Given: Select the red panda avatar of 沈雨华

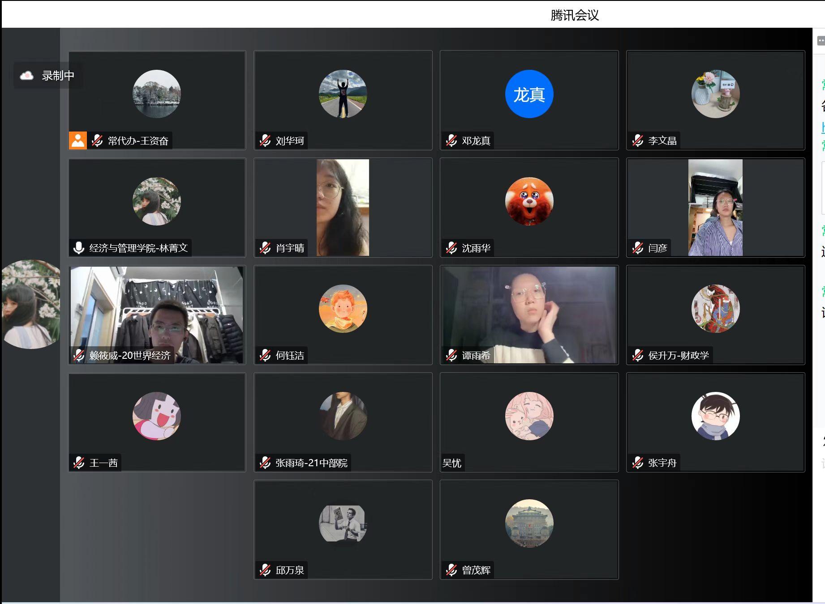Looking at the screenshot, I should tap(529, 201).
